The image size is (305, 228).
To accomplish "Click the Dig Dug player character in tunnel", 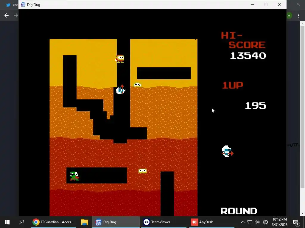I will (x=121, y=90).
